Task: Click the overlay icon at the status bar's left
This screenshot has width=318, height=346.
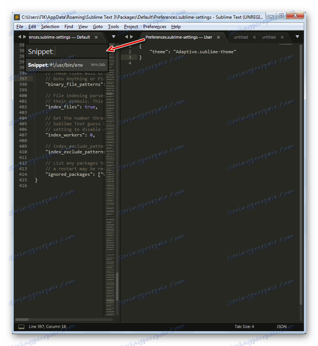Action: [21, 327]
